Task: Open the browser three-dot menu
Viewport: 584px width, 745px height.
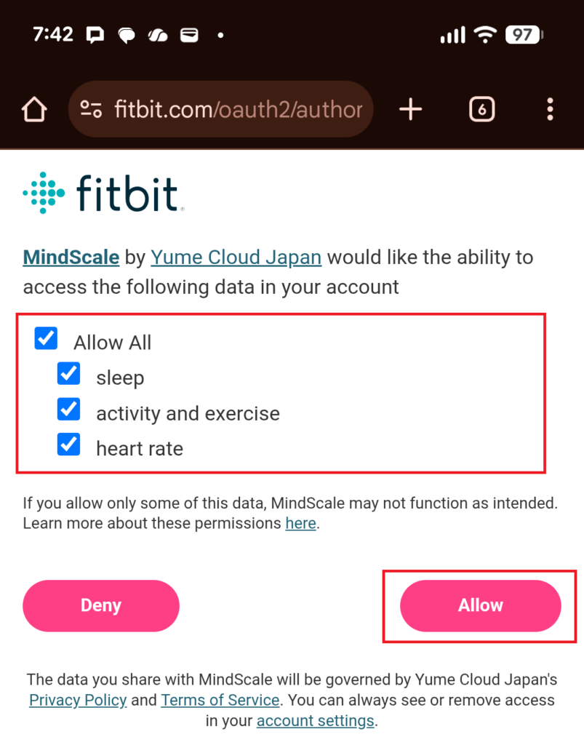Action: 550,110
